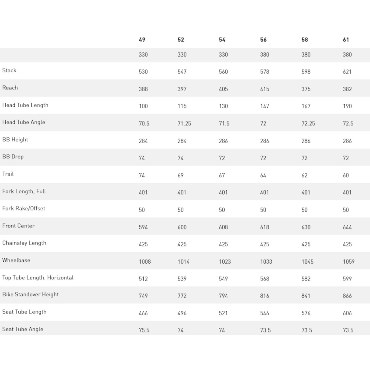Image resolution: width=370 pixels, height=370 pixels.
Task: Click the Trail row label
Action: coord(8,174)
